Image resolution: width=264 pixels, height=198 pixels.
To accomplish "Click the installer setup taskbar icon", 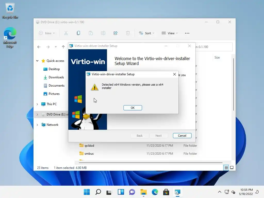I will pyautogui.click(x=177, y=192).
